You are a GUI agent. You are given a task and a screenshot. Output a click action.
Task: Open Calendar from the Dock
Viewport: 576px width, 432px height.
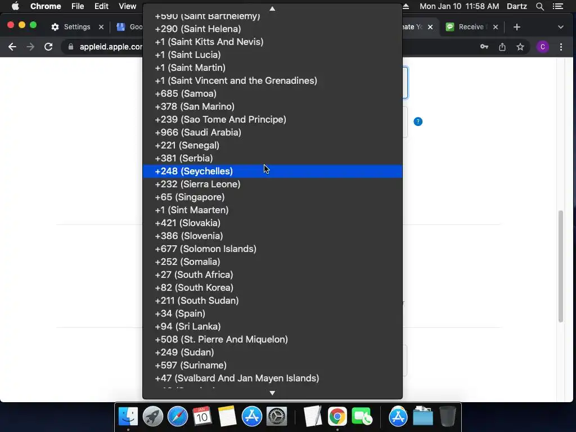coord(202,417)
